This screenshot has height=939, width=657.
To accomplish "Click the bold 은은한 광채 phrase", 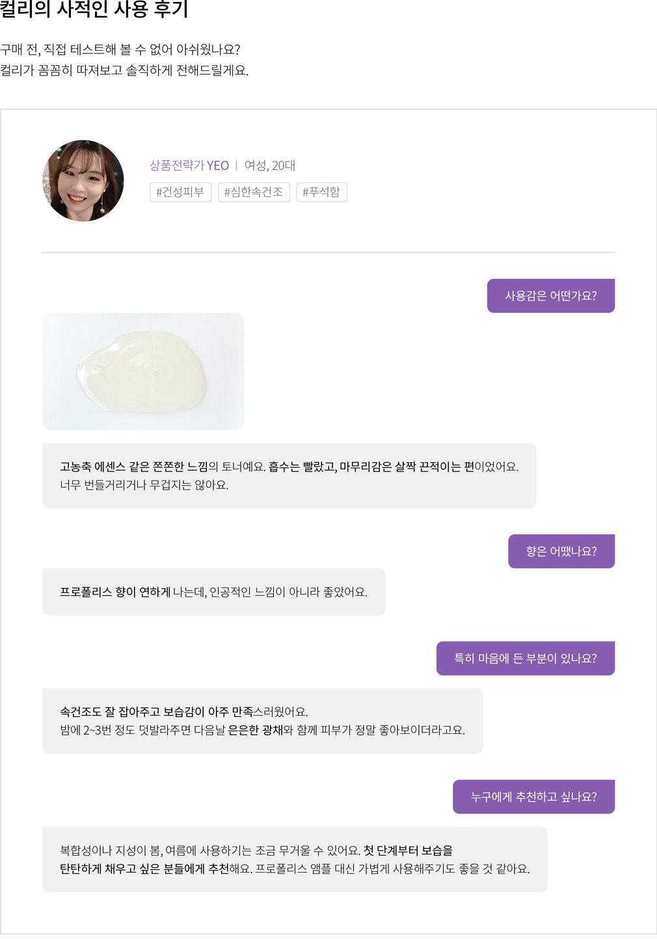I will (x=256, y=730).
